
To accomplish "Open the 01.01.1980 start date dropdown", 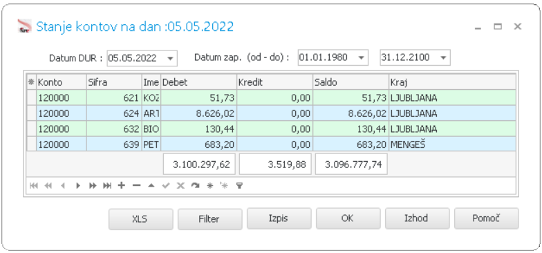I will click(361, 58).
